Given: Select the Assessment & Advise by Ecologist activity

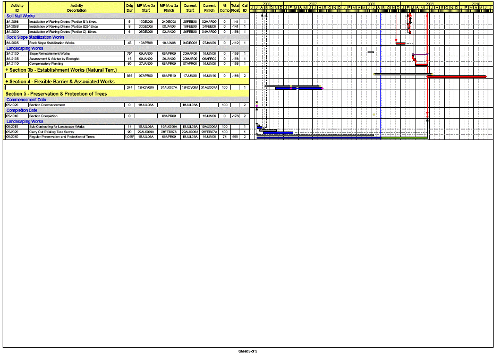Looking at the screenshot, I should [54, 58].
